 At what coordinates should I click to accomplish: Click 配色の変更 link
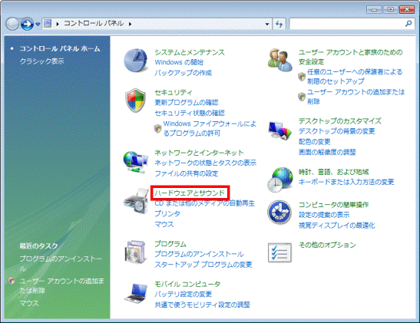315,142
